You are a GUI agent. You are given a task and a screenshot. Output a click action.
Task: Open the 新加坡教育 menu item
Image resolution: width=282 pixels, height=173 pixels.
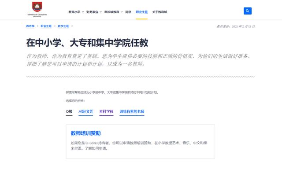pos(111,12)
